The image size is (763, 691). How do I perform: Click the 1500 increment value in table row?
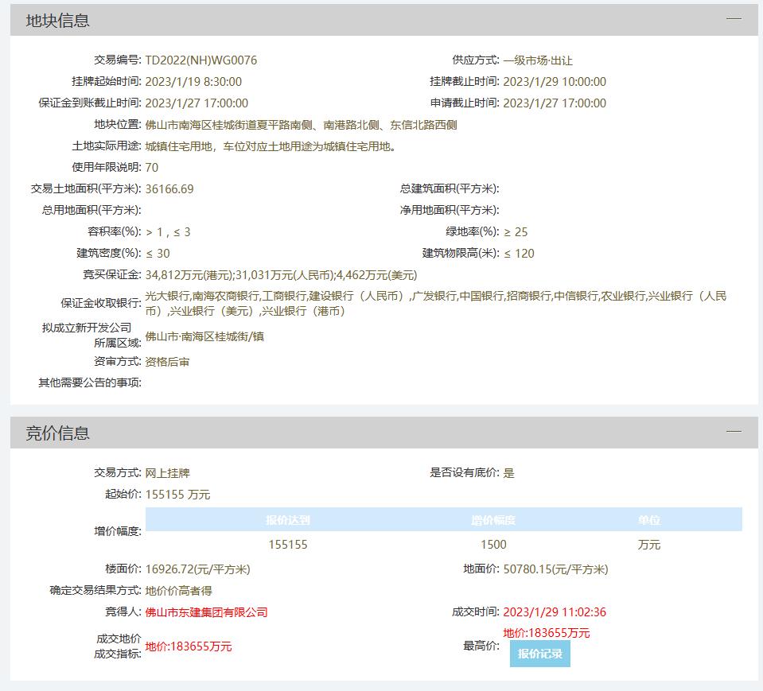pos(492,545)
